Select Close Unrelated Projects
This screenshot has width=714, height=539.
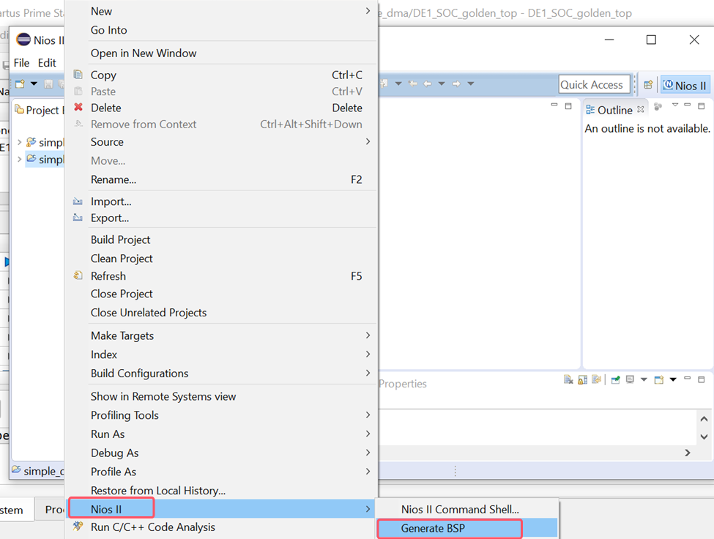click(x=149, y=312)
